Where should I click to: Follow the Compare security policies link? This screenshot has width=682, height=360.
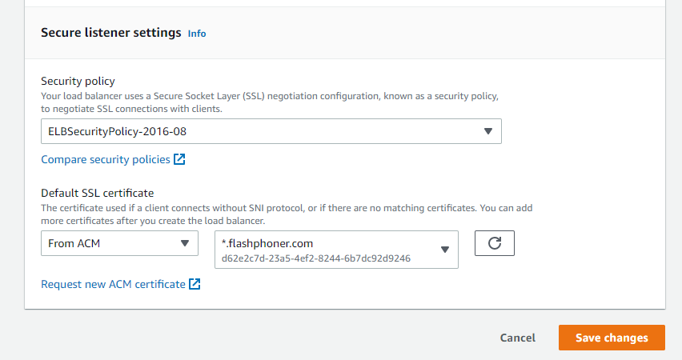(x=105, y=159)
